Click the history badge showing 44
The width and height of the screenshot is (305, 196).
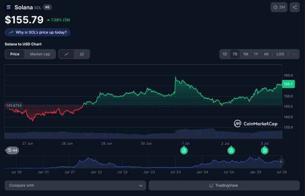tap(12, 150)
